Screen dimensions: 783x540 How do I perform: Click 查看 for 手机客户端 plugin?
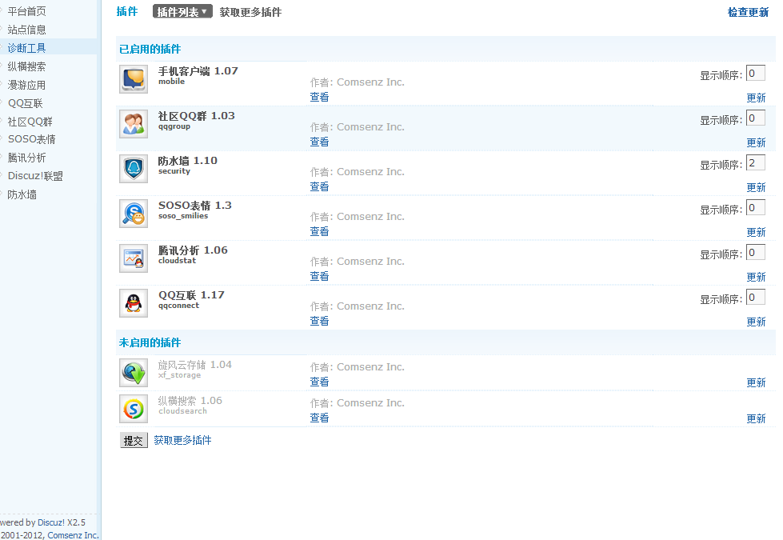tap(319, 97)
